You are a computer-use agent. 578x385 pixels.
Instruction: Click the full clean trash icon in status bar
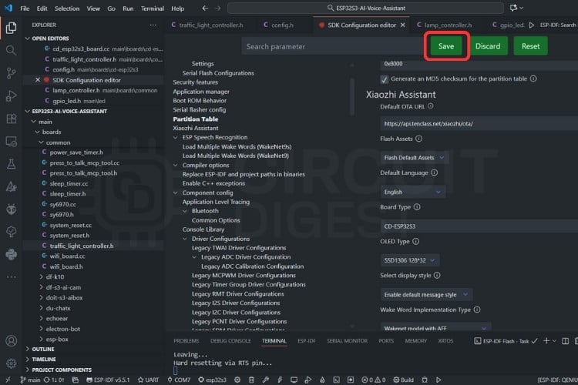pyautogui.click(x=251, y=380)
